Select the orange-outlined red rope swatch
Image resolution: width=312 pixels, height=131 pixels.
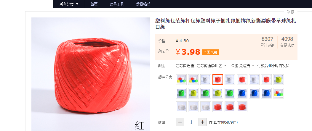(218, 79)
